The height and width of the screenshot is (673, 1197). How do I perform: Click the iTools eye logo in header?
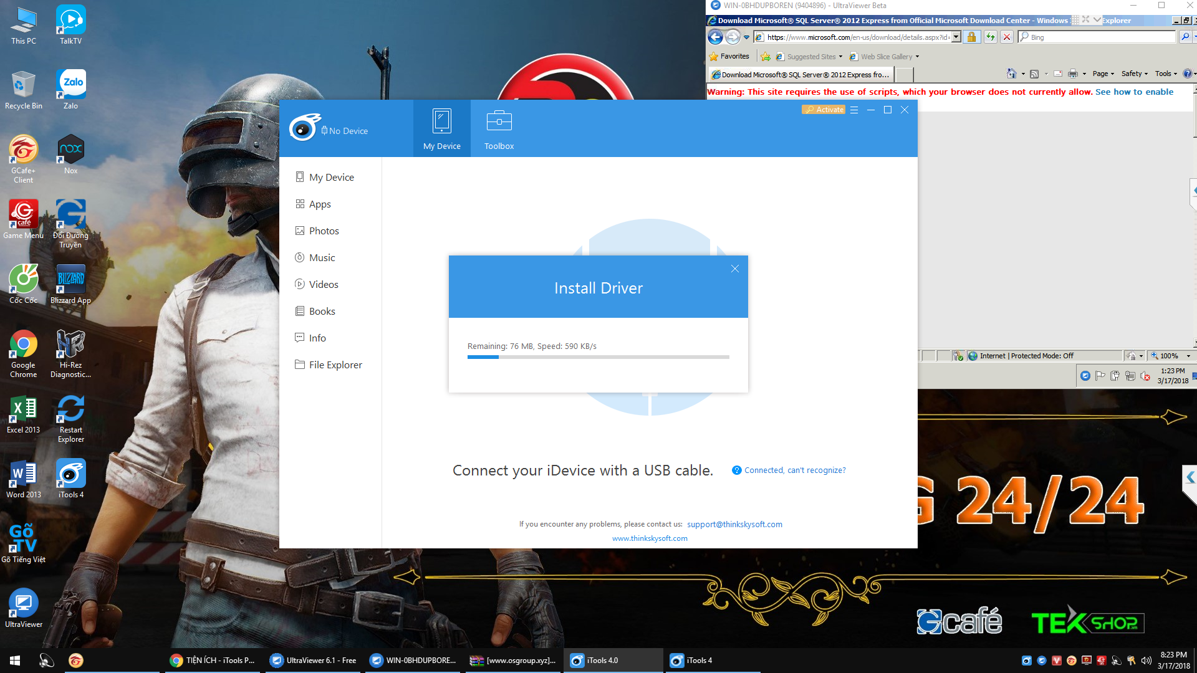point(304,128)
